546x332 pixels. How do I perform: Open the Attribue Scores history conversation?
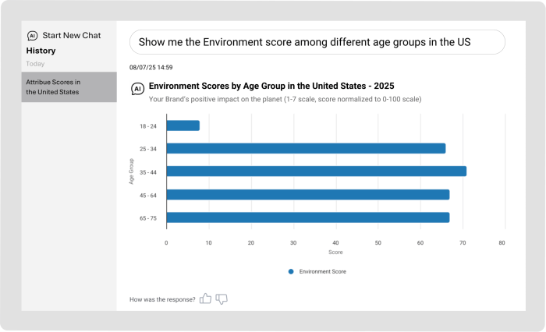point(69,87)
